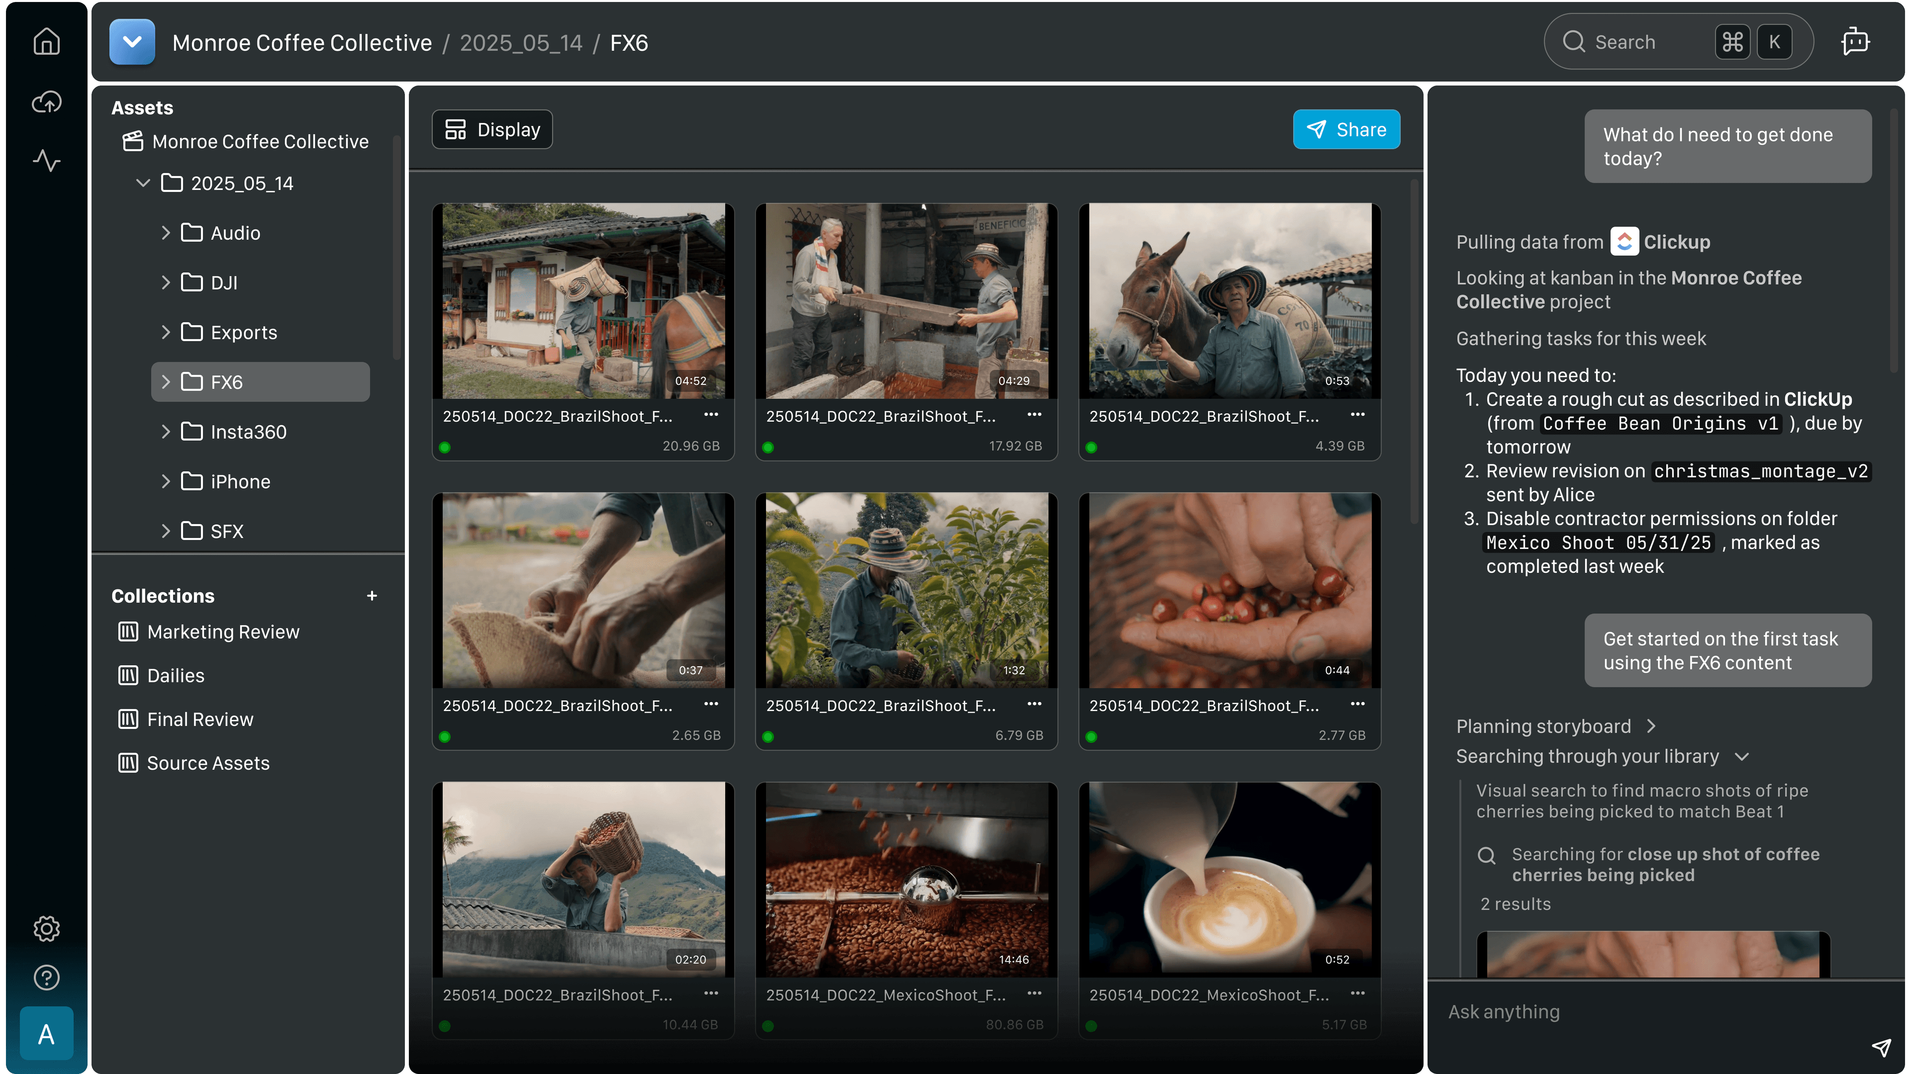Open the activity feed waveform icon
1910x1074 pixels.
[x=46, y=161]
